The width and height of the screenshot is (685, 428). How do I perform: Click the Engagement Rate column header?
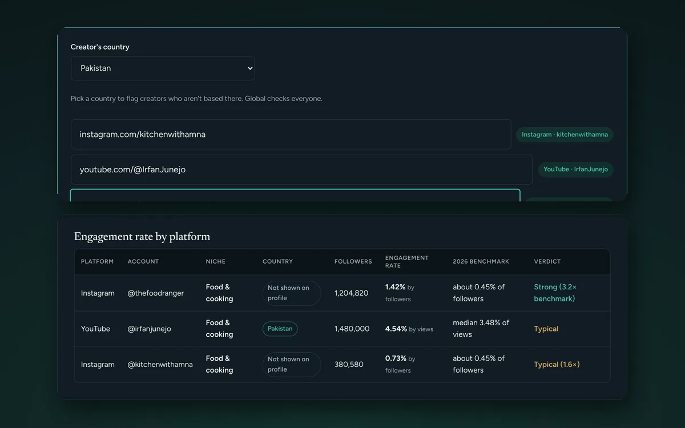(x=407, y=261)
